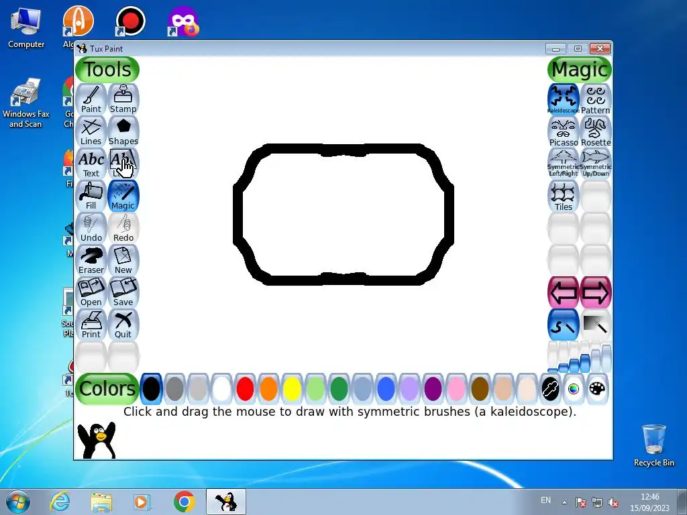687x515 pixels.
Task: Pick the bright blue color swatch
Action: click(386, 389)
